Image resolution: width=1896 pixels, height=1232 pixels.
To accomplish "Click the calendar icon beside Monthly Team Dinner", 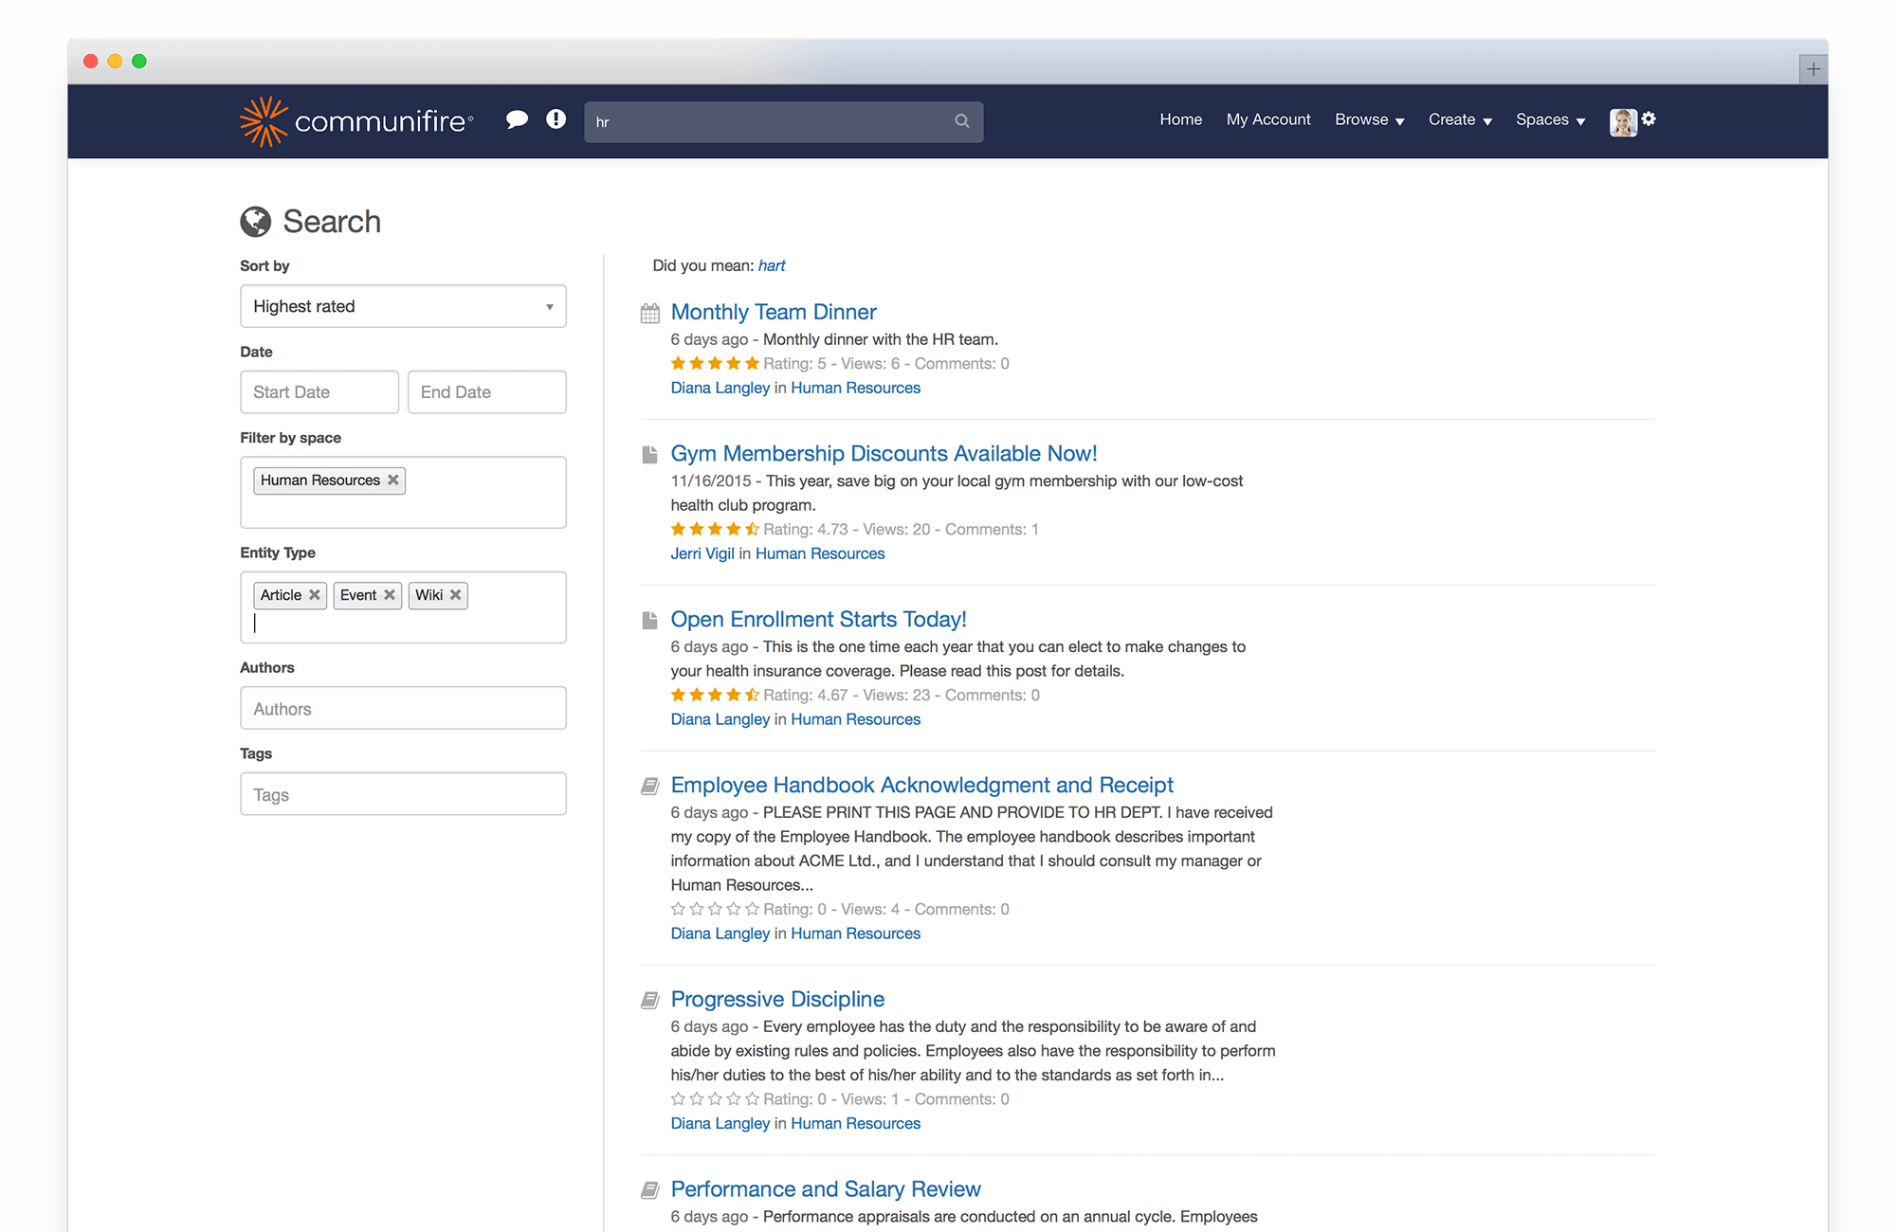I will [649, 313].
